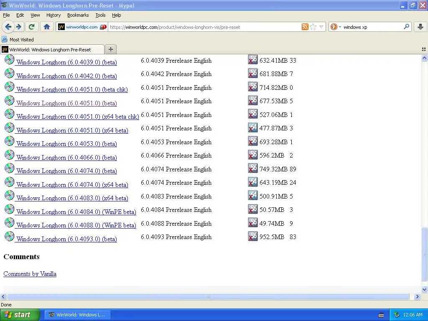
Task: Open a new tab with plus button
Action: pos(110,49)
